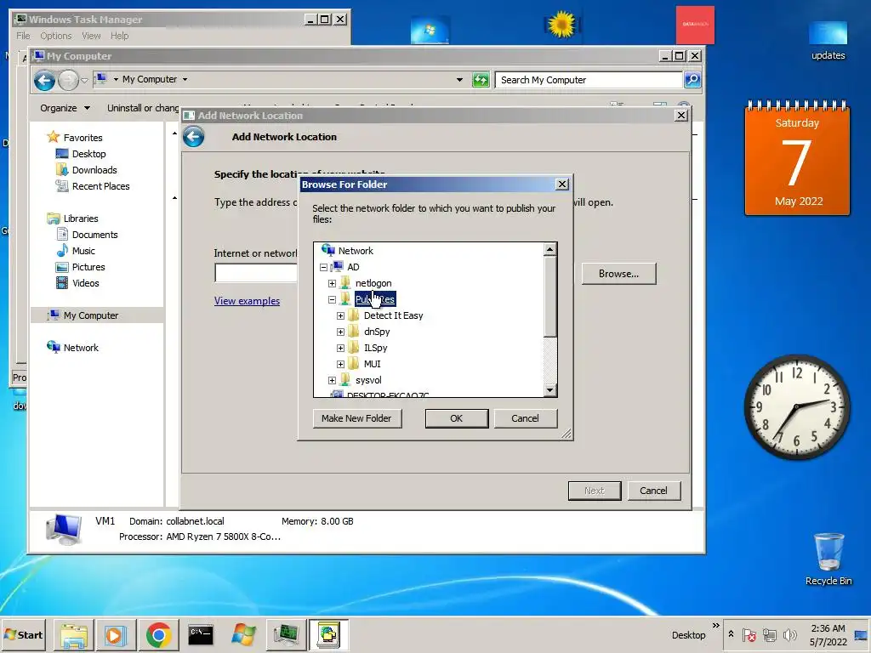Click the volume icon in system tray
The image size is (871, 653).
(x=789, y=634)
